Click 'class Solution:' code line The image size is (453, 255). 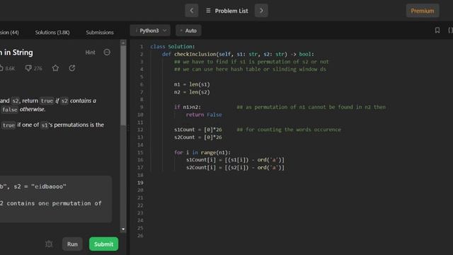pyautogui.click(x=173, y=47)
